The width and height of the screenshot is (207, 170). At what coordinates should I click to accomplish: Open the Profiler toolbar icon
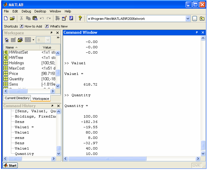[71, 18]
